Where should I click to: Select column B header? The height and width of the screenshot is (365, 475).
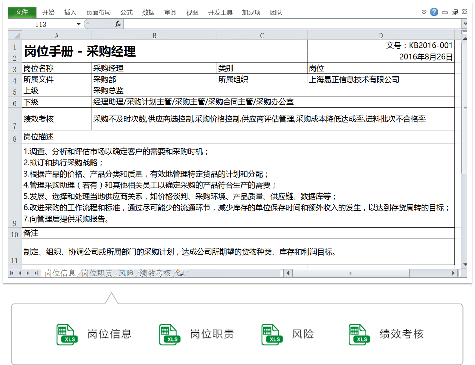[x=154, y=36]
